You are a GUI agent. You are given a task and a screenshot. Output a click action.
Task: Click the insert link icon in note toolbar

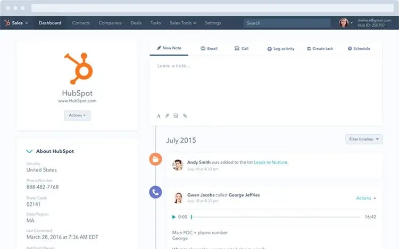[x=185, y=116]
